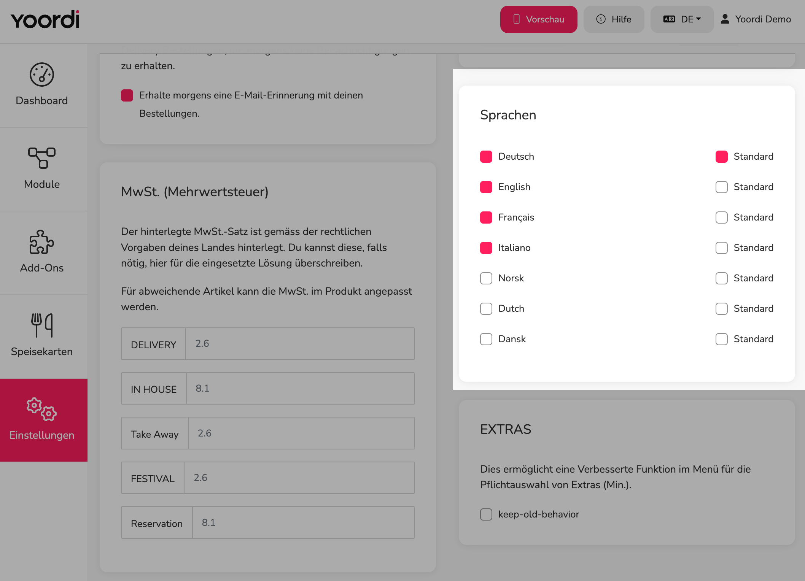This screenshot has width=805, height=581.
Task: Enable the Norsk language checkbox
Action: tap(486, 278)
